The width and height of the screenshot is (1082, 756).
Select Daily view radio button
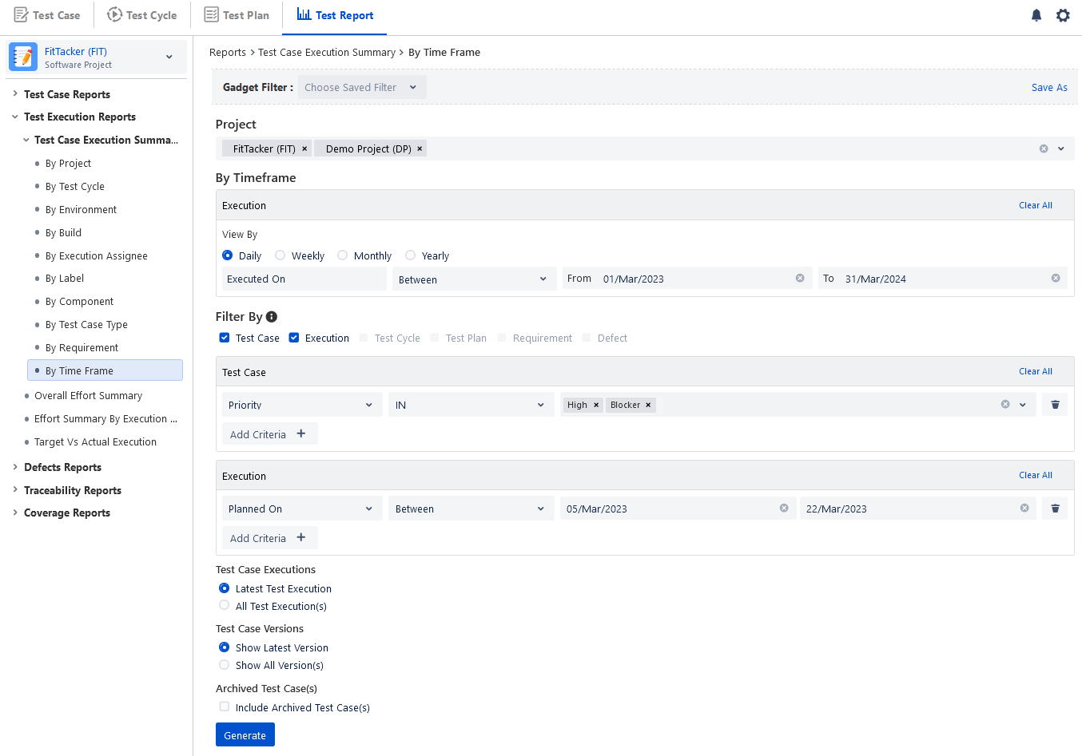pyautogui.click(x=228, y=255)
